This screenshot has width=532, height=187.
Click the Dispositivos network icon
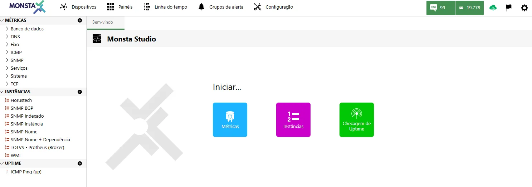[64, 7]
